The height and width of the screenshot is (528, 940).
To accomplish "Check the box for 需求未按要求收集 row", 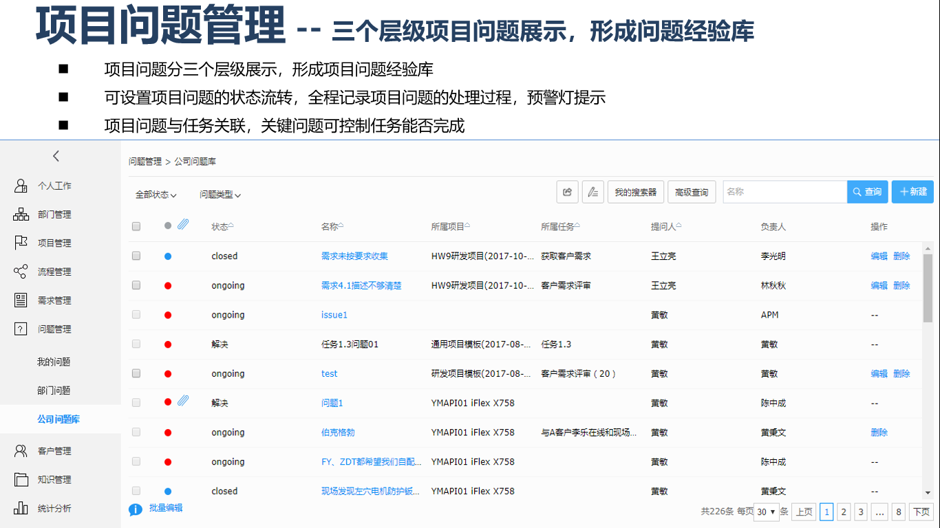I will click(136, 256).
